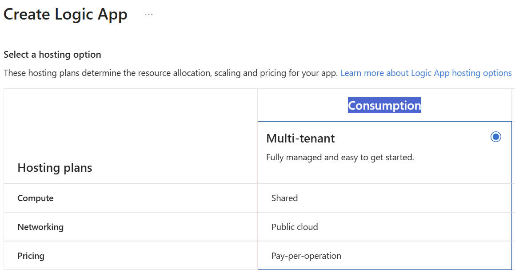Viewport: 515px width, 273px height.
Task: Click the Create Logic App page title
Action: click(65, 15)
